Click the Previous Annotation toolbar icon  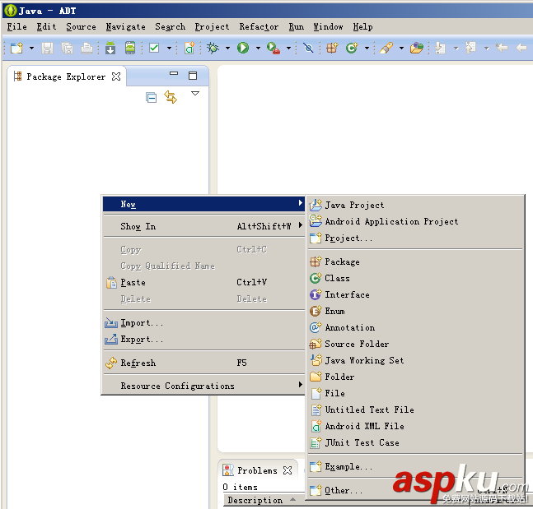click(x=470, y=49)
